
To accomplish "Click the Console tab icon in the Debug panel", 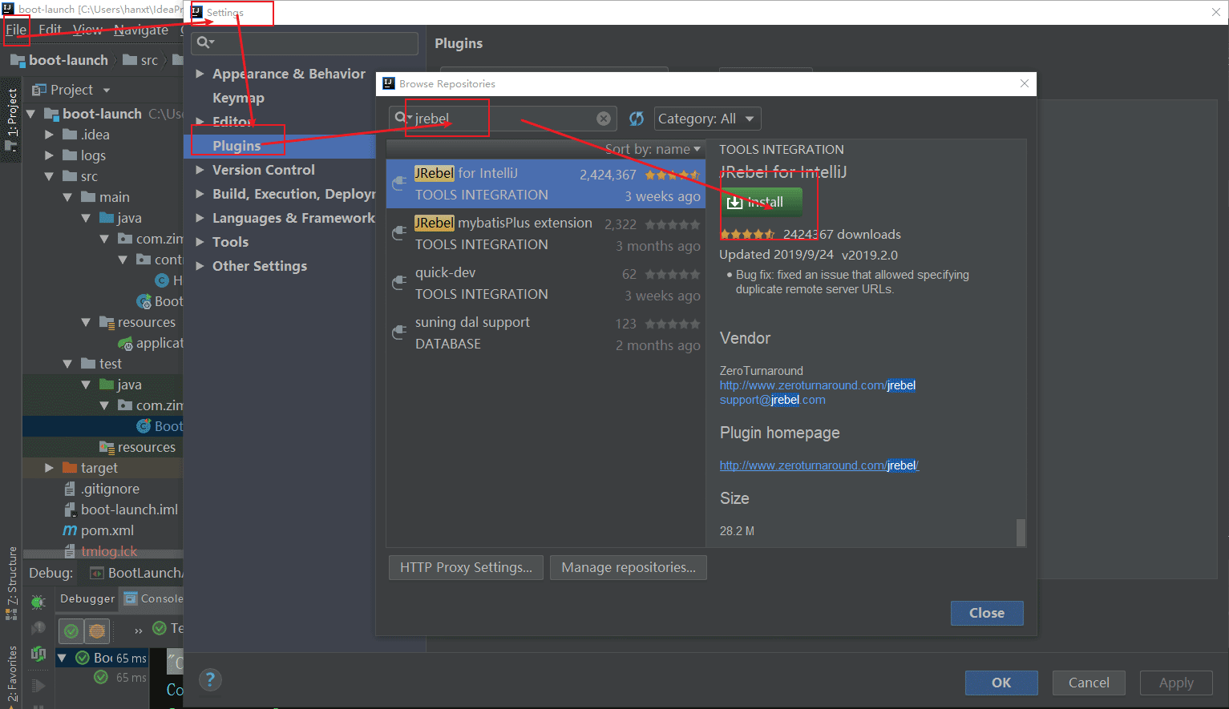I will pos(131,598).
